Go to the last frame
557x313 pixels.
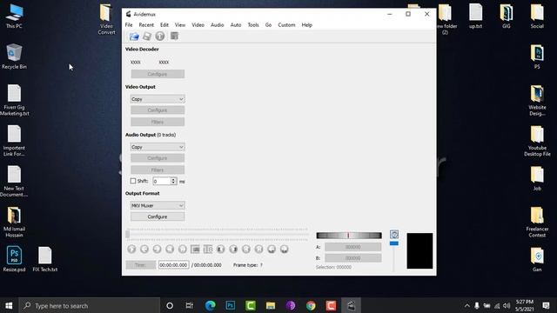click(x=259, y=250)
